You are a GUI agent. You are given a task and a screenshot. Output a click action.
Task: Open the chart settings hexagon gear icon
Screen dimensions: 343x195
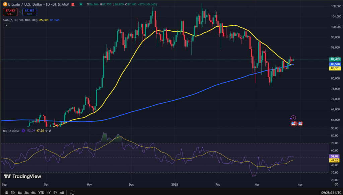pos(336,185)
